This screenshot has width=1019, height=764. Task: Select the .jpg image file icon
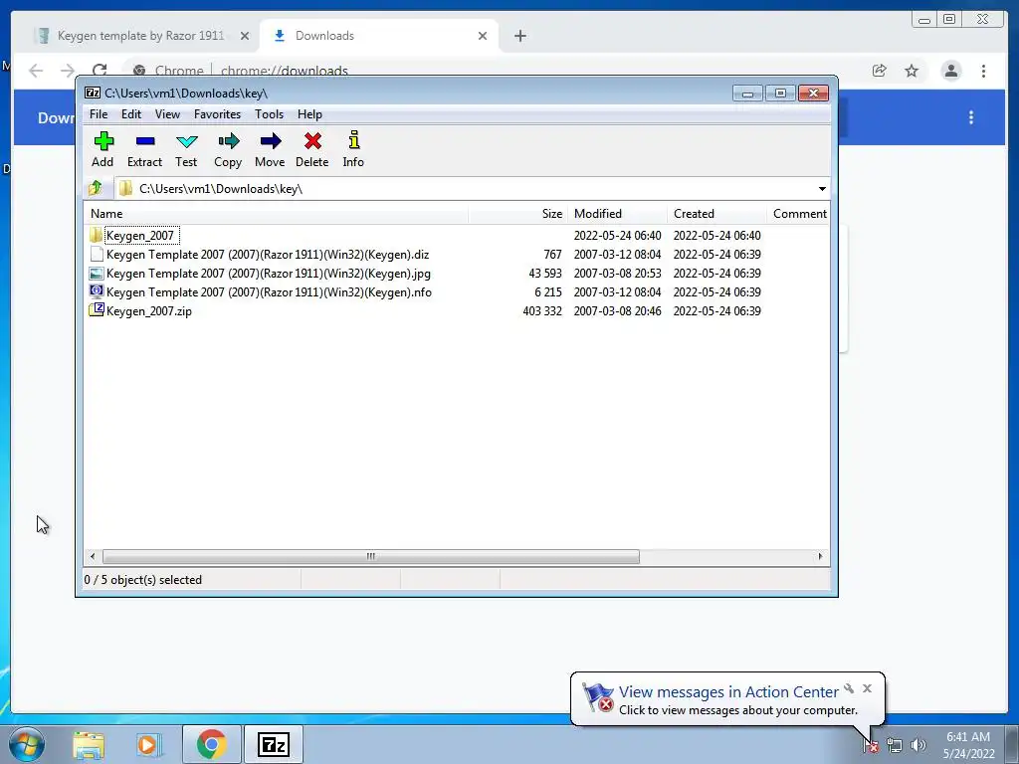[x=97, y=273]
